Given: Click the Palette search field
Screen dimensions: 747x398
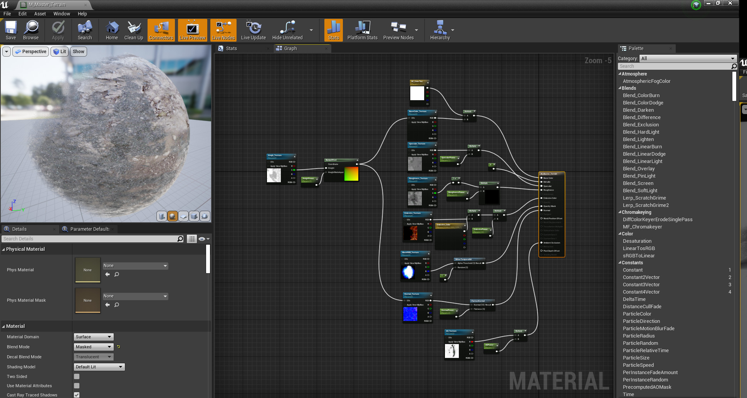Looking at the screenshot, I should pos(674,66).
